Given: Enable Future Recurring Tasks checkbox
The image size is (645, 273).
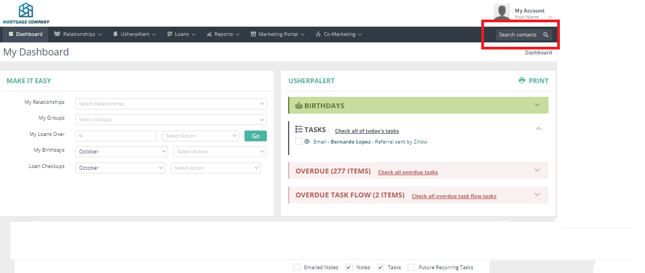Looking at the screenshot, I should 411,267.
